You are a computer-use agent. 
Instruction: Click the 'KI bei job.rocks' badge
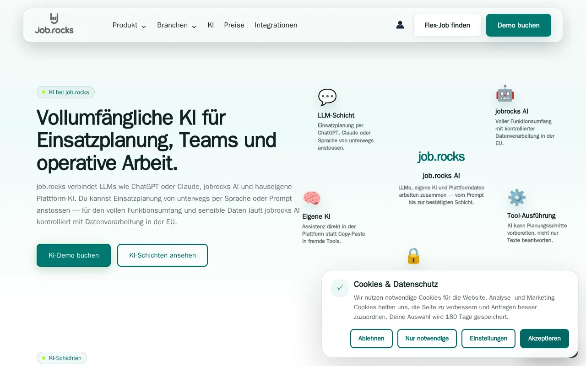click(65, 92)
